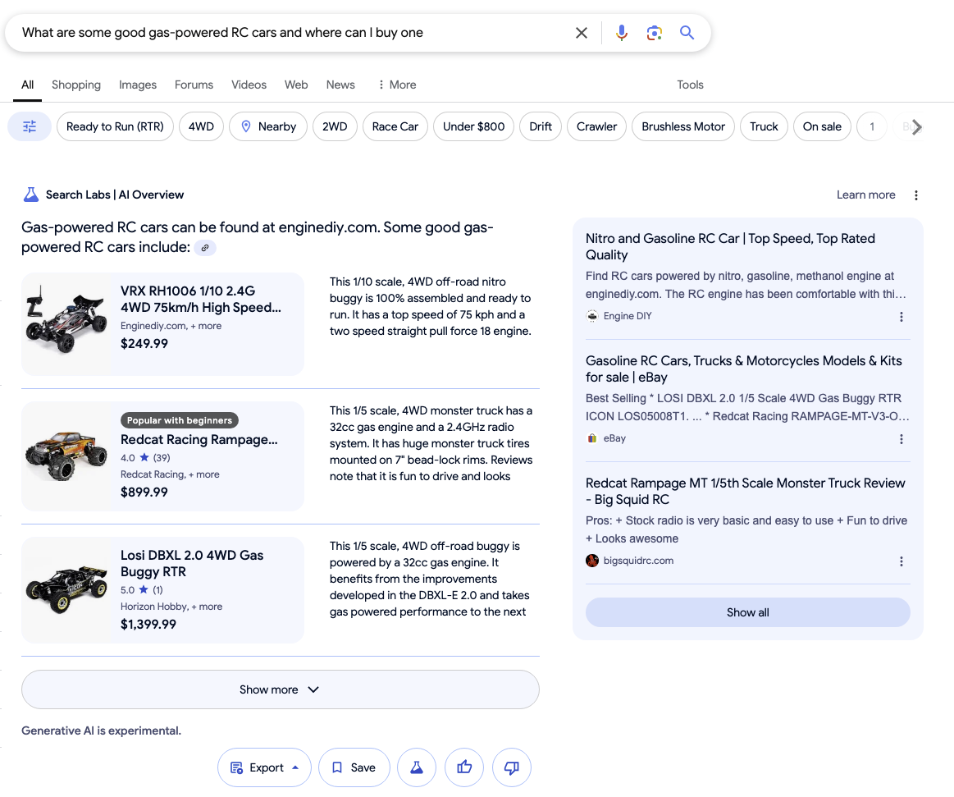The image size is (954, 797).
Task: Click the blue search magnifier icon
Action: [687, 32]
